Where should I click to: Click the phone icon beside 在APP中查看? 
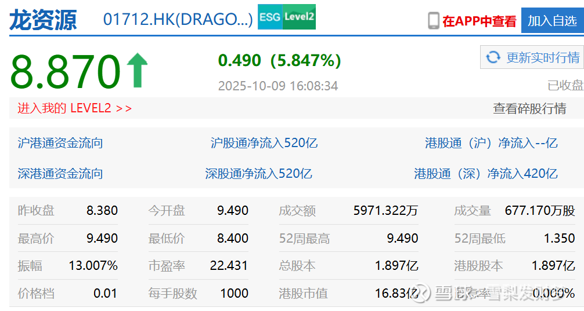click(434, 21)
